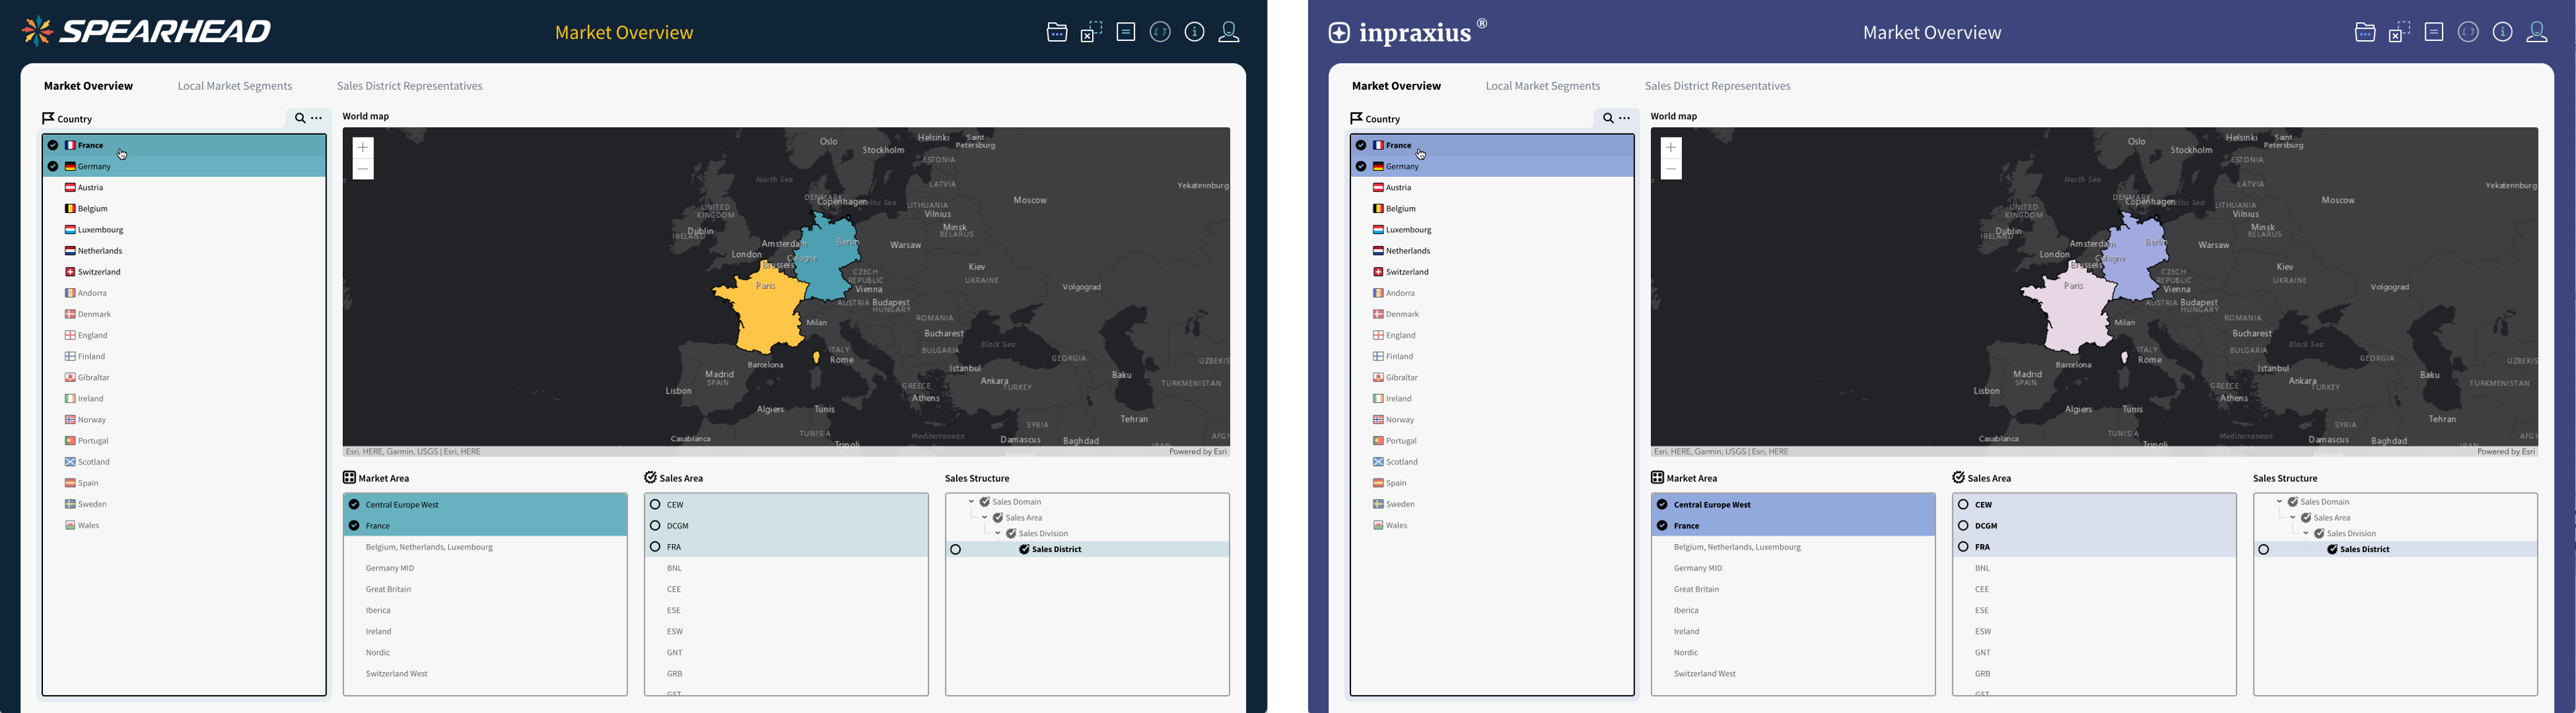Screen dimensions: 2576x713
Task: Click the reload icon in Spearhead header
Action: pos(1160,32)
